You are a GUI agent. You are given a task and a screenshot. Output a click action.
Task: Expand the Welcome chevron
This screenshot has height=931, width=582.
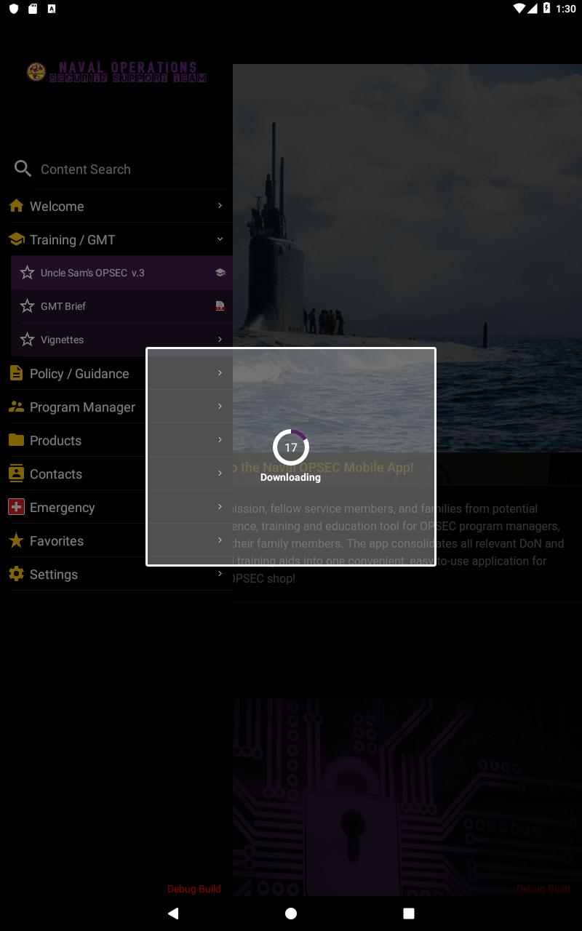(x=220, y=206)
